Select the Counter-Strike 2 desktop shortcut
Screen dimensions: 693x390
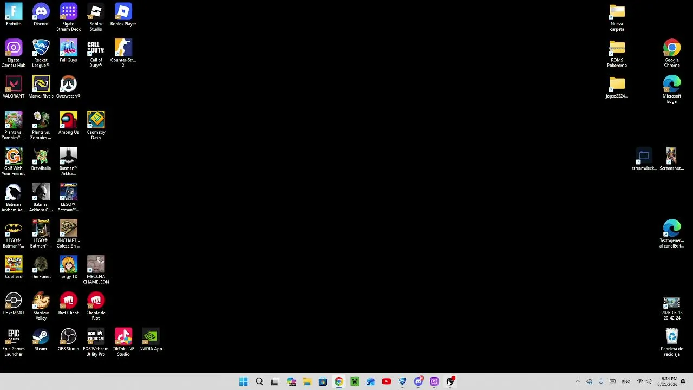click(123, 54)
